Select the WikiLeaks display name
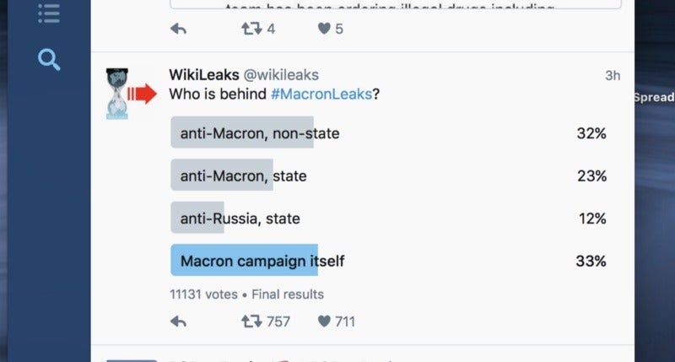Viewport: 675px width, 362px height. pos(204,75)
